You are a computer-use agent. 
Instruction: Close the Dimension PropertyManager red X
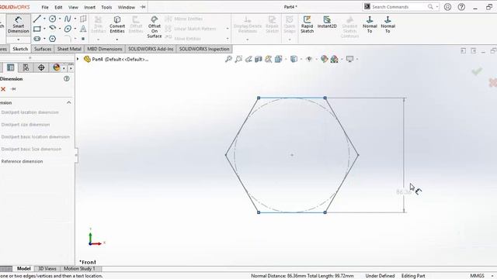(x=3, y=89)
